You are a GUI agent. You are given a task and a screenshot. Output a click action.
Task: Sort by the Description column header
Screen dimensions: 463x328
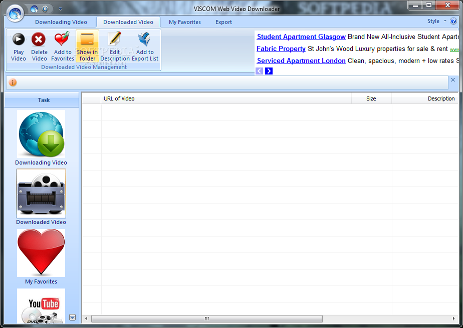point(425,98)
